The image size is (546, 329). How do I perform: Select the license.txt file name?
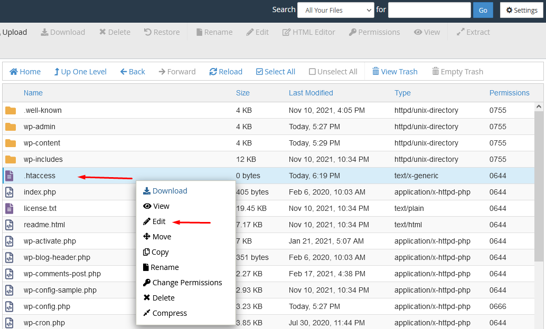coord(40,208)
